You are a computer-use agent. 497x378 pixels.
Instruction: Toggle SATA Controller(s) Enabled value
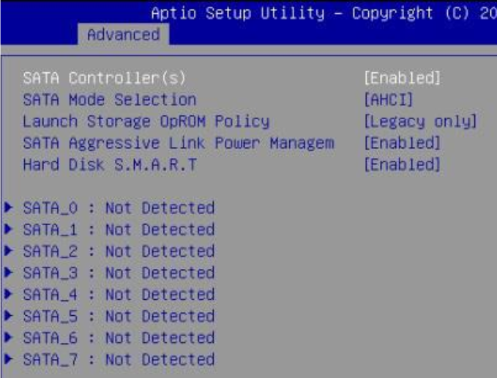click(402, 78)
